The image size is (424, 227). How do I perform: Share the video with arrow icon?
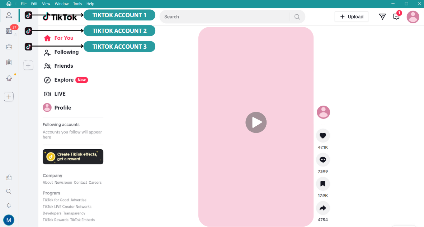[323, 208]
